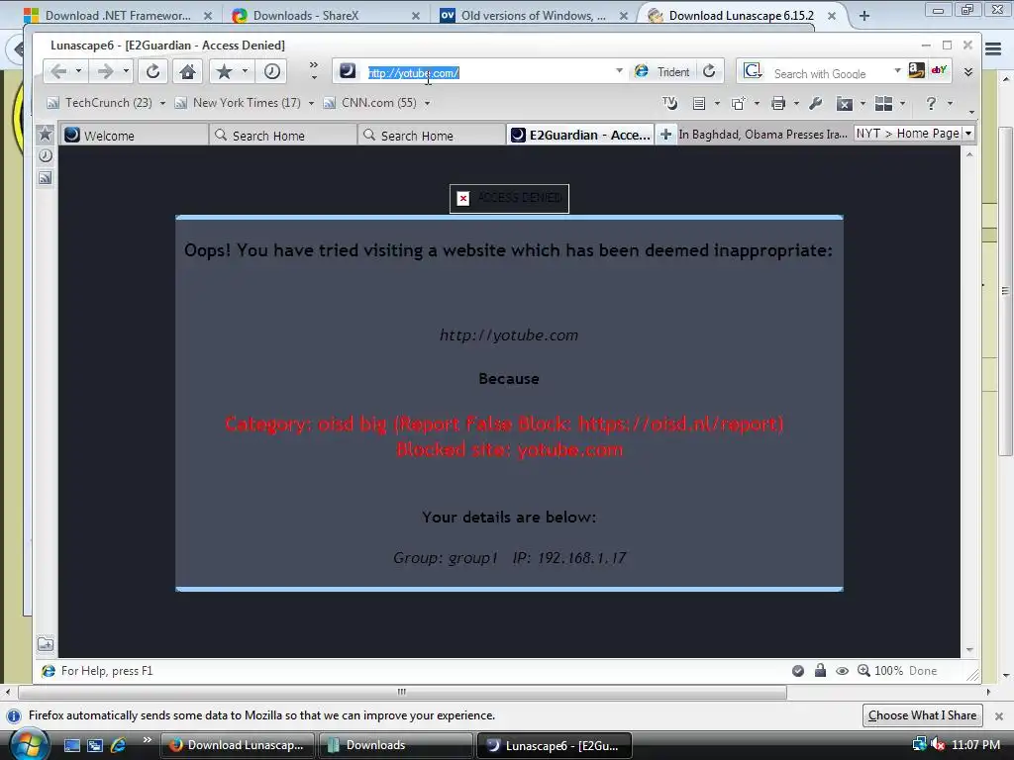1014x760 pixels.
Task: Show more navigation toolbar items with the chevron
Action: coord(314,65)
